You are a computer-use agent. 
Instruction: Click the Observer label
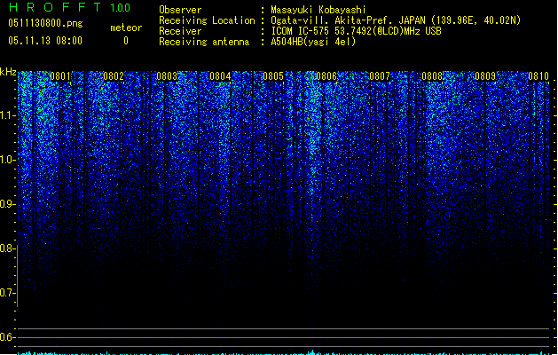180,10
